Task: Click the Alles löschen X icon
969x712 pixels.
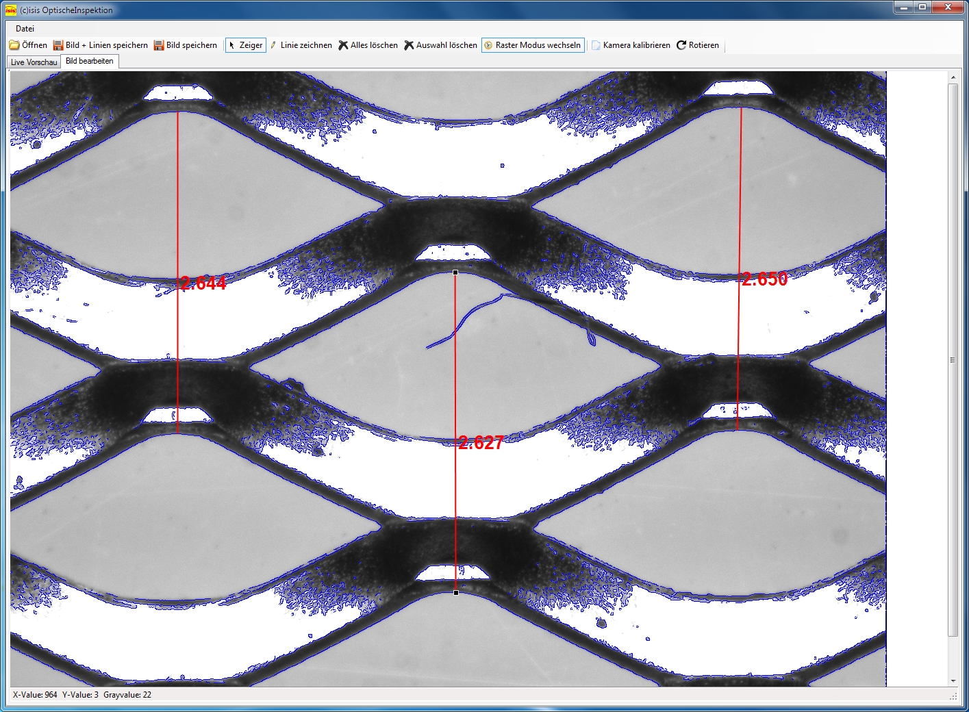Action: click(343, 45)
